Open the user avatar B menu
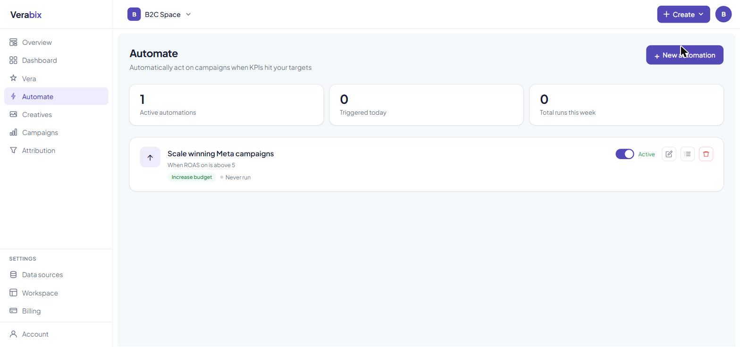Screen dimensions: 740x347 coord(723,14)
